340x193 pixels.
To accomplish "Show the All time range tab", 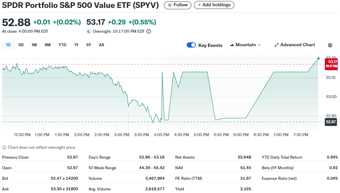I will pyautogui.click(x=101, y=45).
